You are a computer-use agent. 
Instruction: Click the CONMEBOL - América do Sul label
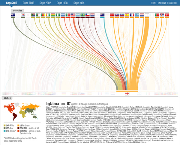point(29,128)
